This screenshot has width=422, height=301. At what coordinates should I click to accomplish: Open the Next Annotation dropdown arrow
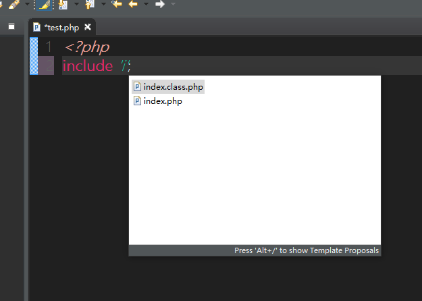pyautogui.click(x=76, y=4)
